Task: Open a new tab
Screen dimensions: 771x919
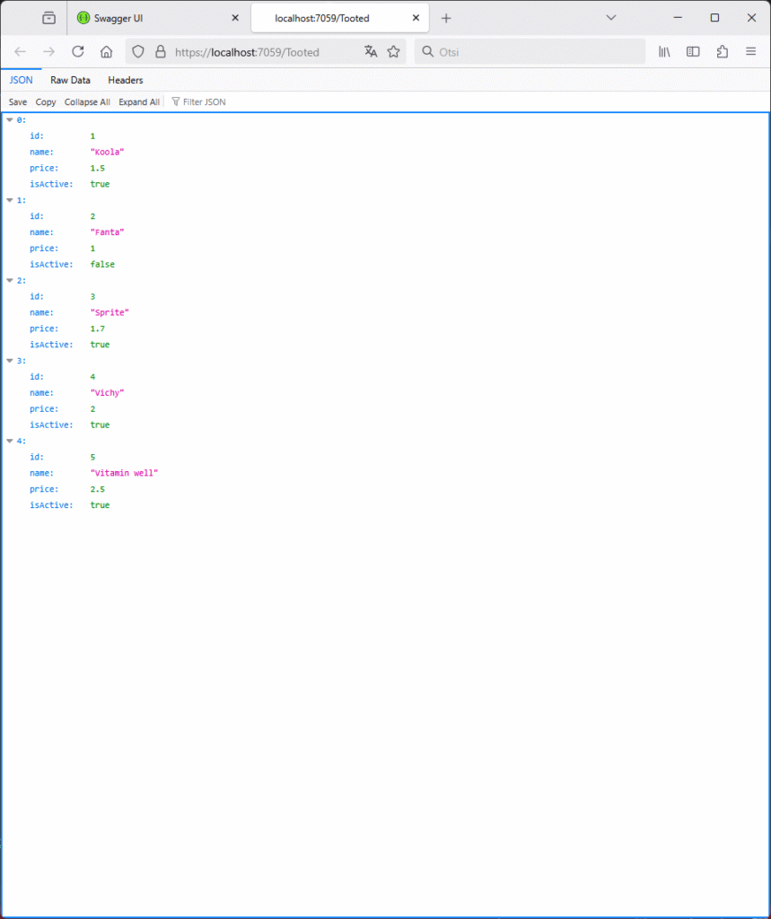Action: point(446,18)
